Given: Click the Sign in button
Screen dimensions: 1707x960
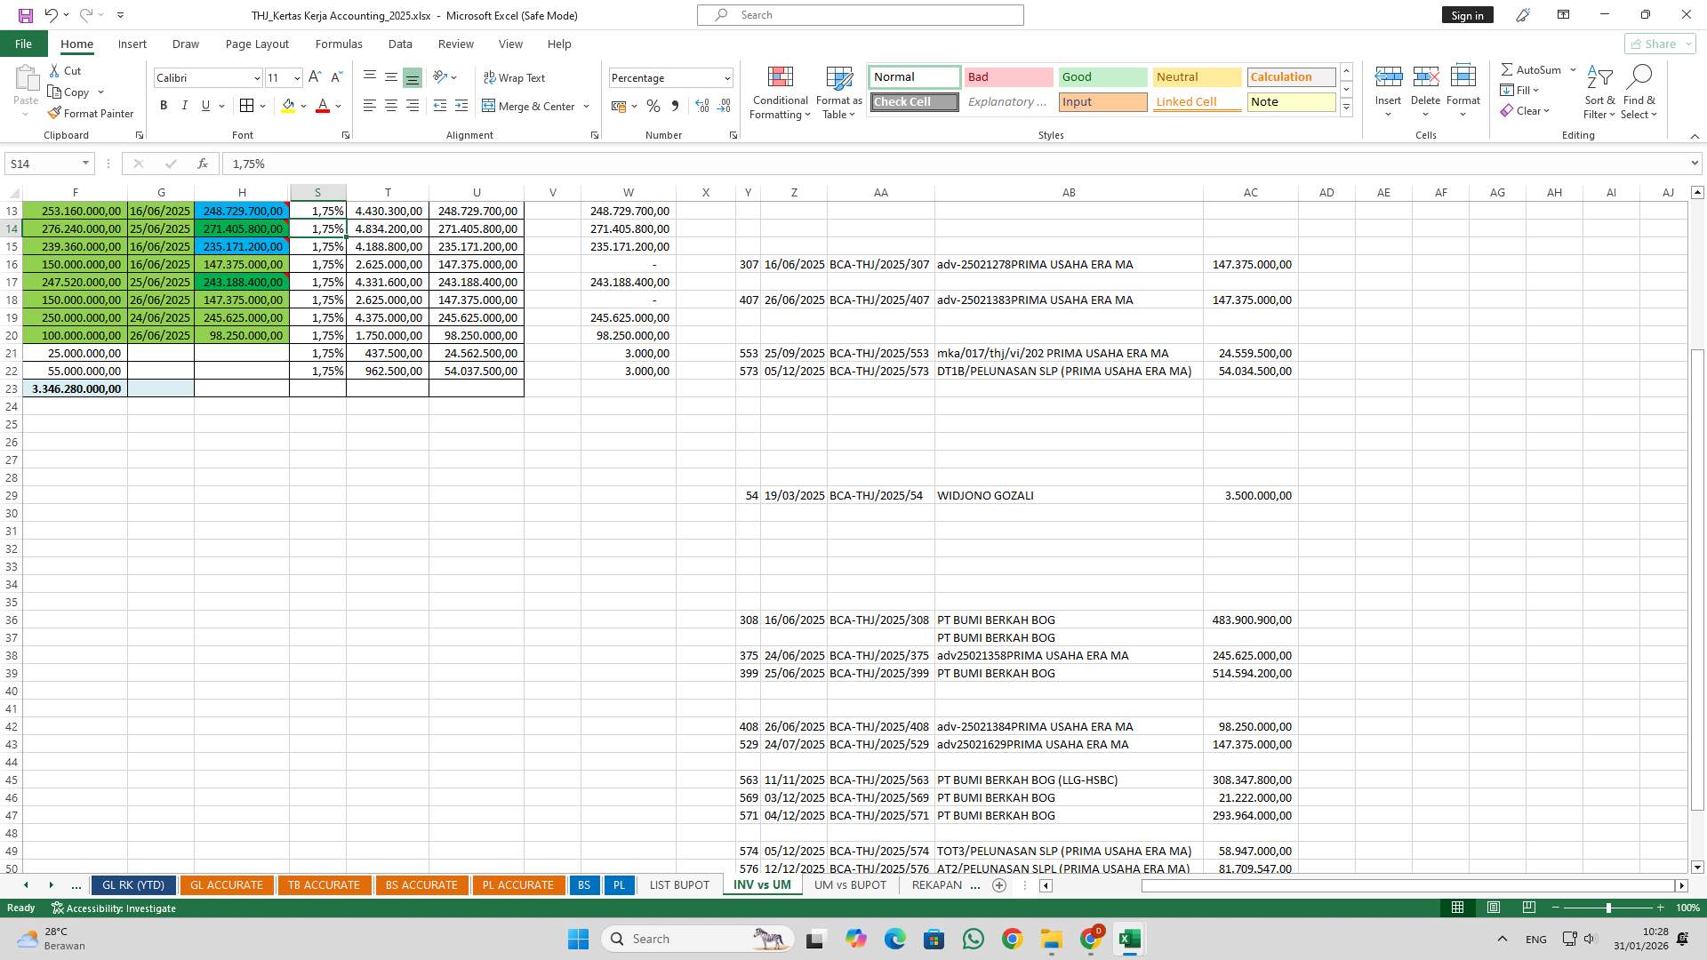Looking at the screenshot, I should click(1467, 15).
